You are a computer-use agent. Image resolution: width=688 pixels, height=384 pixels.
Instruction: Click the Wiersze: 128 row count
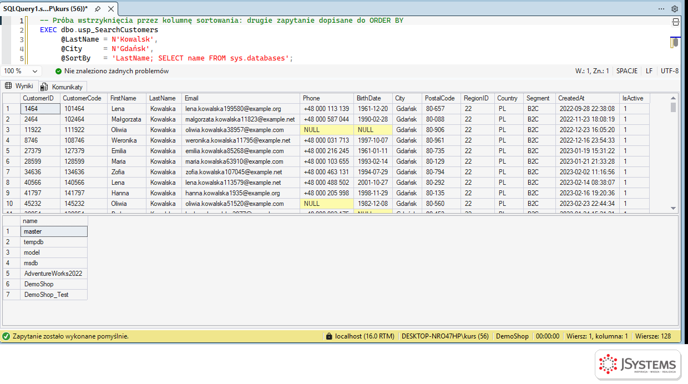coord(653,336)
